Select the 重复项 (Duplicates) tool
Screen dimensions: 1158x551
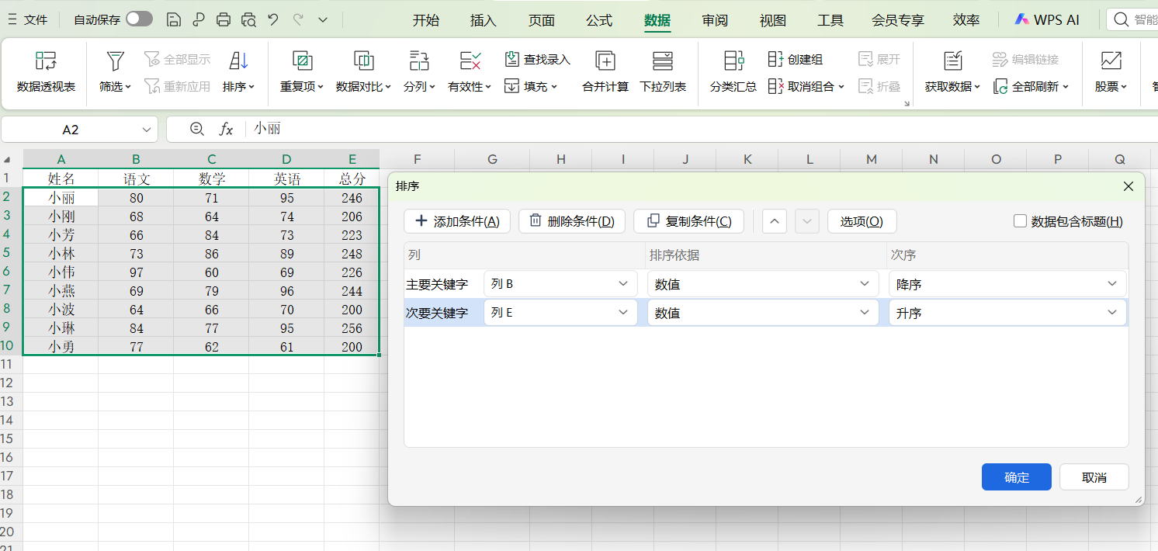tap(301, 70)
